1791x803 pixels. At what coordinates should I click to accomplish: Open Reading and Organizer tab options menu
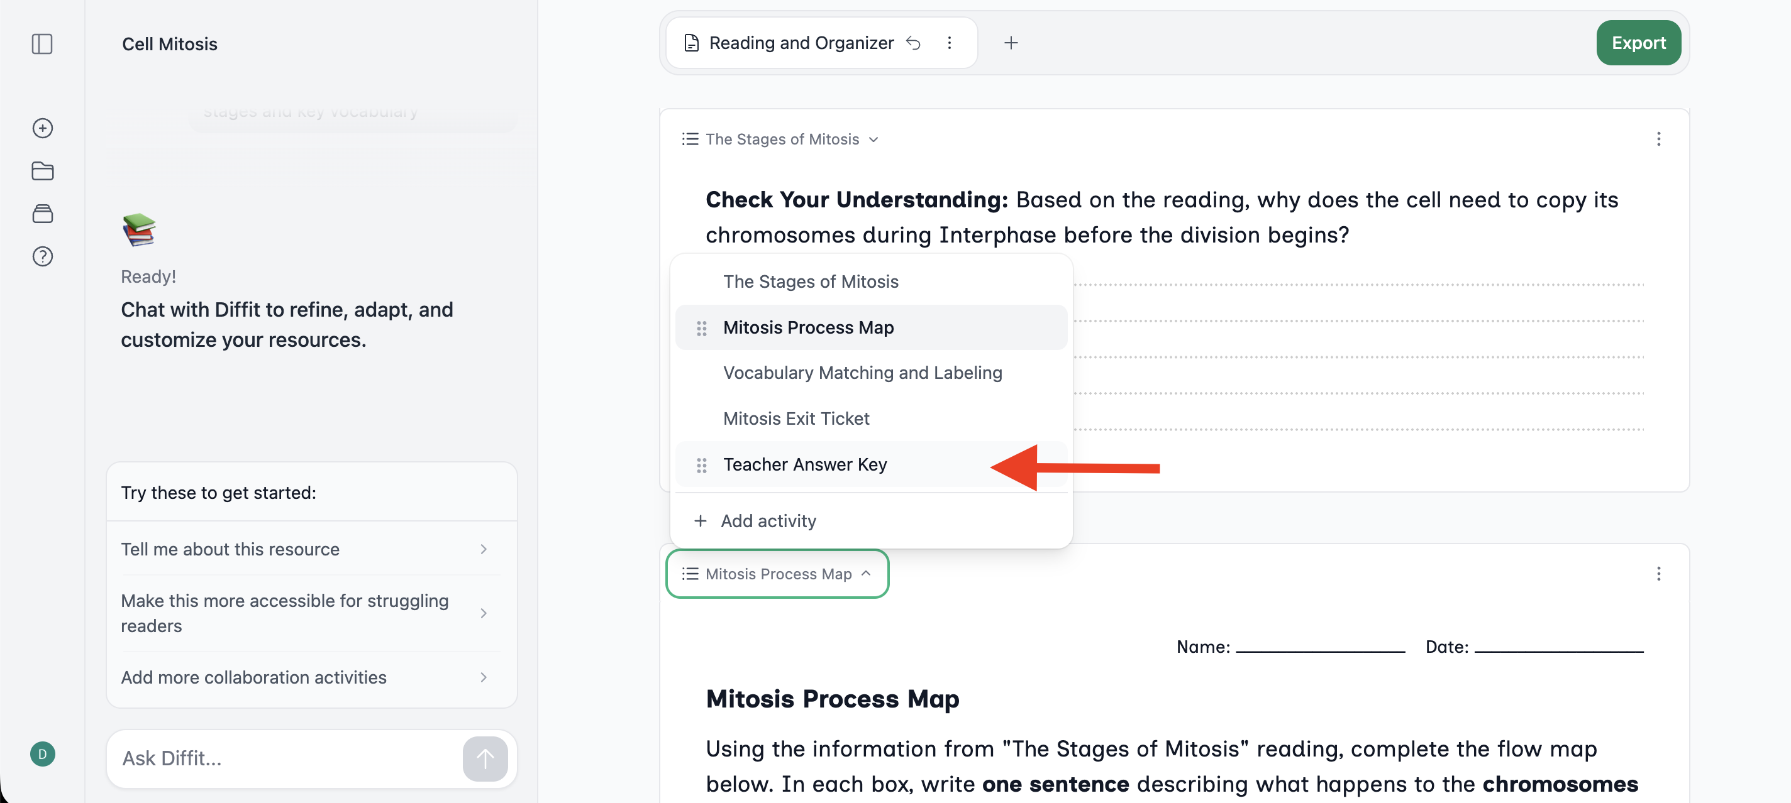pyautogui.click(x=949, y=43)
